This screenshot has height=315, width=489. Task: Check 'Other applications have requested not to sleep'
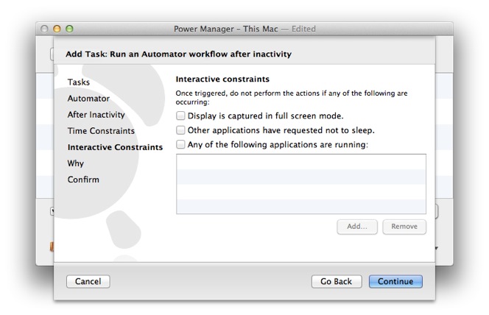[180, 130]
